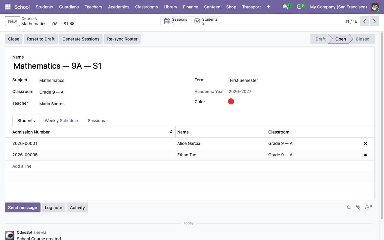Click the user avatar in top right

tap(375, 7)
